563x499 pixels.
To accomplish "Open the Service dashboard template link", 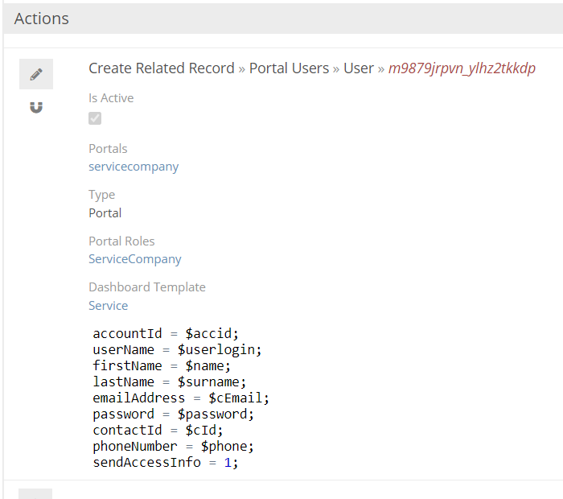I will pyautogui.click(x=109, y=306).
